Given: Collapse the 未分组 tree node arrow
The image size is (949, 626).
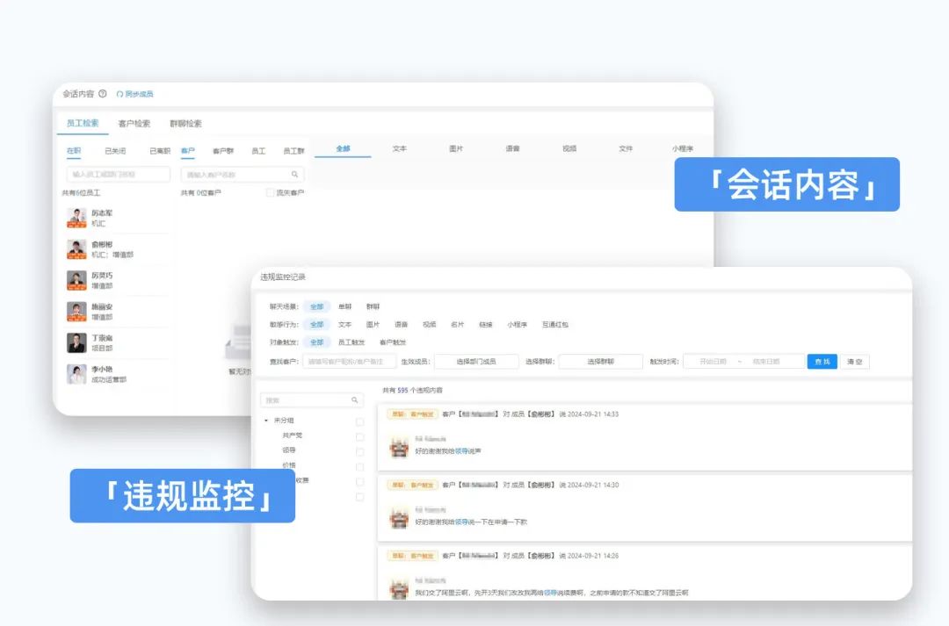Looking at the screenshot, I should (x=266, y=421).
